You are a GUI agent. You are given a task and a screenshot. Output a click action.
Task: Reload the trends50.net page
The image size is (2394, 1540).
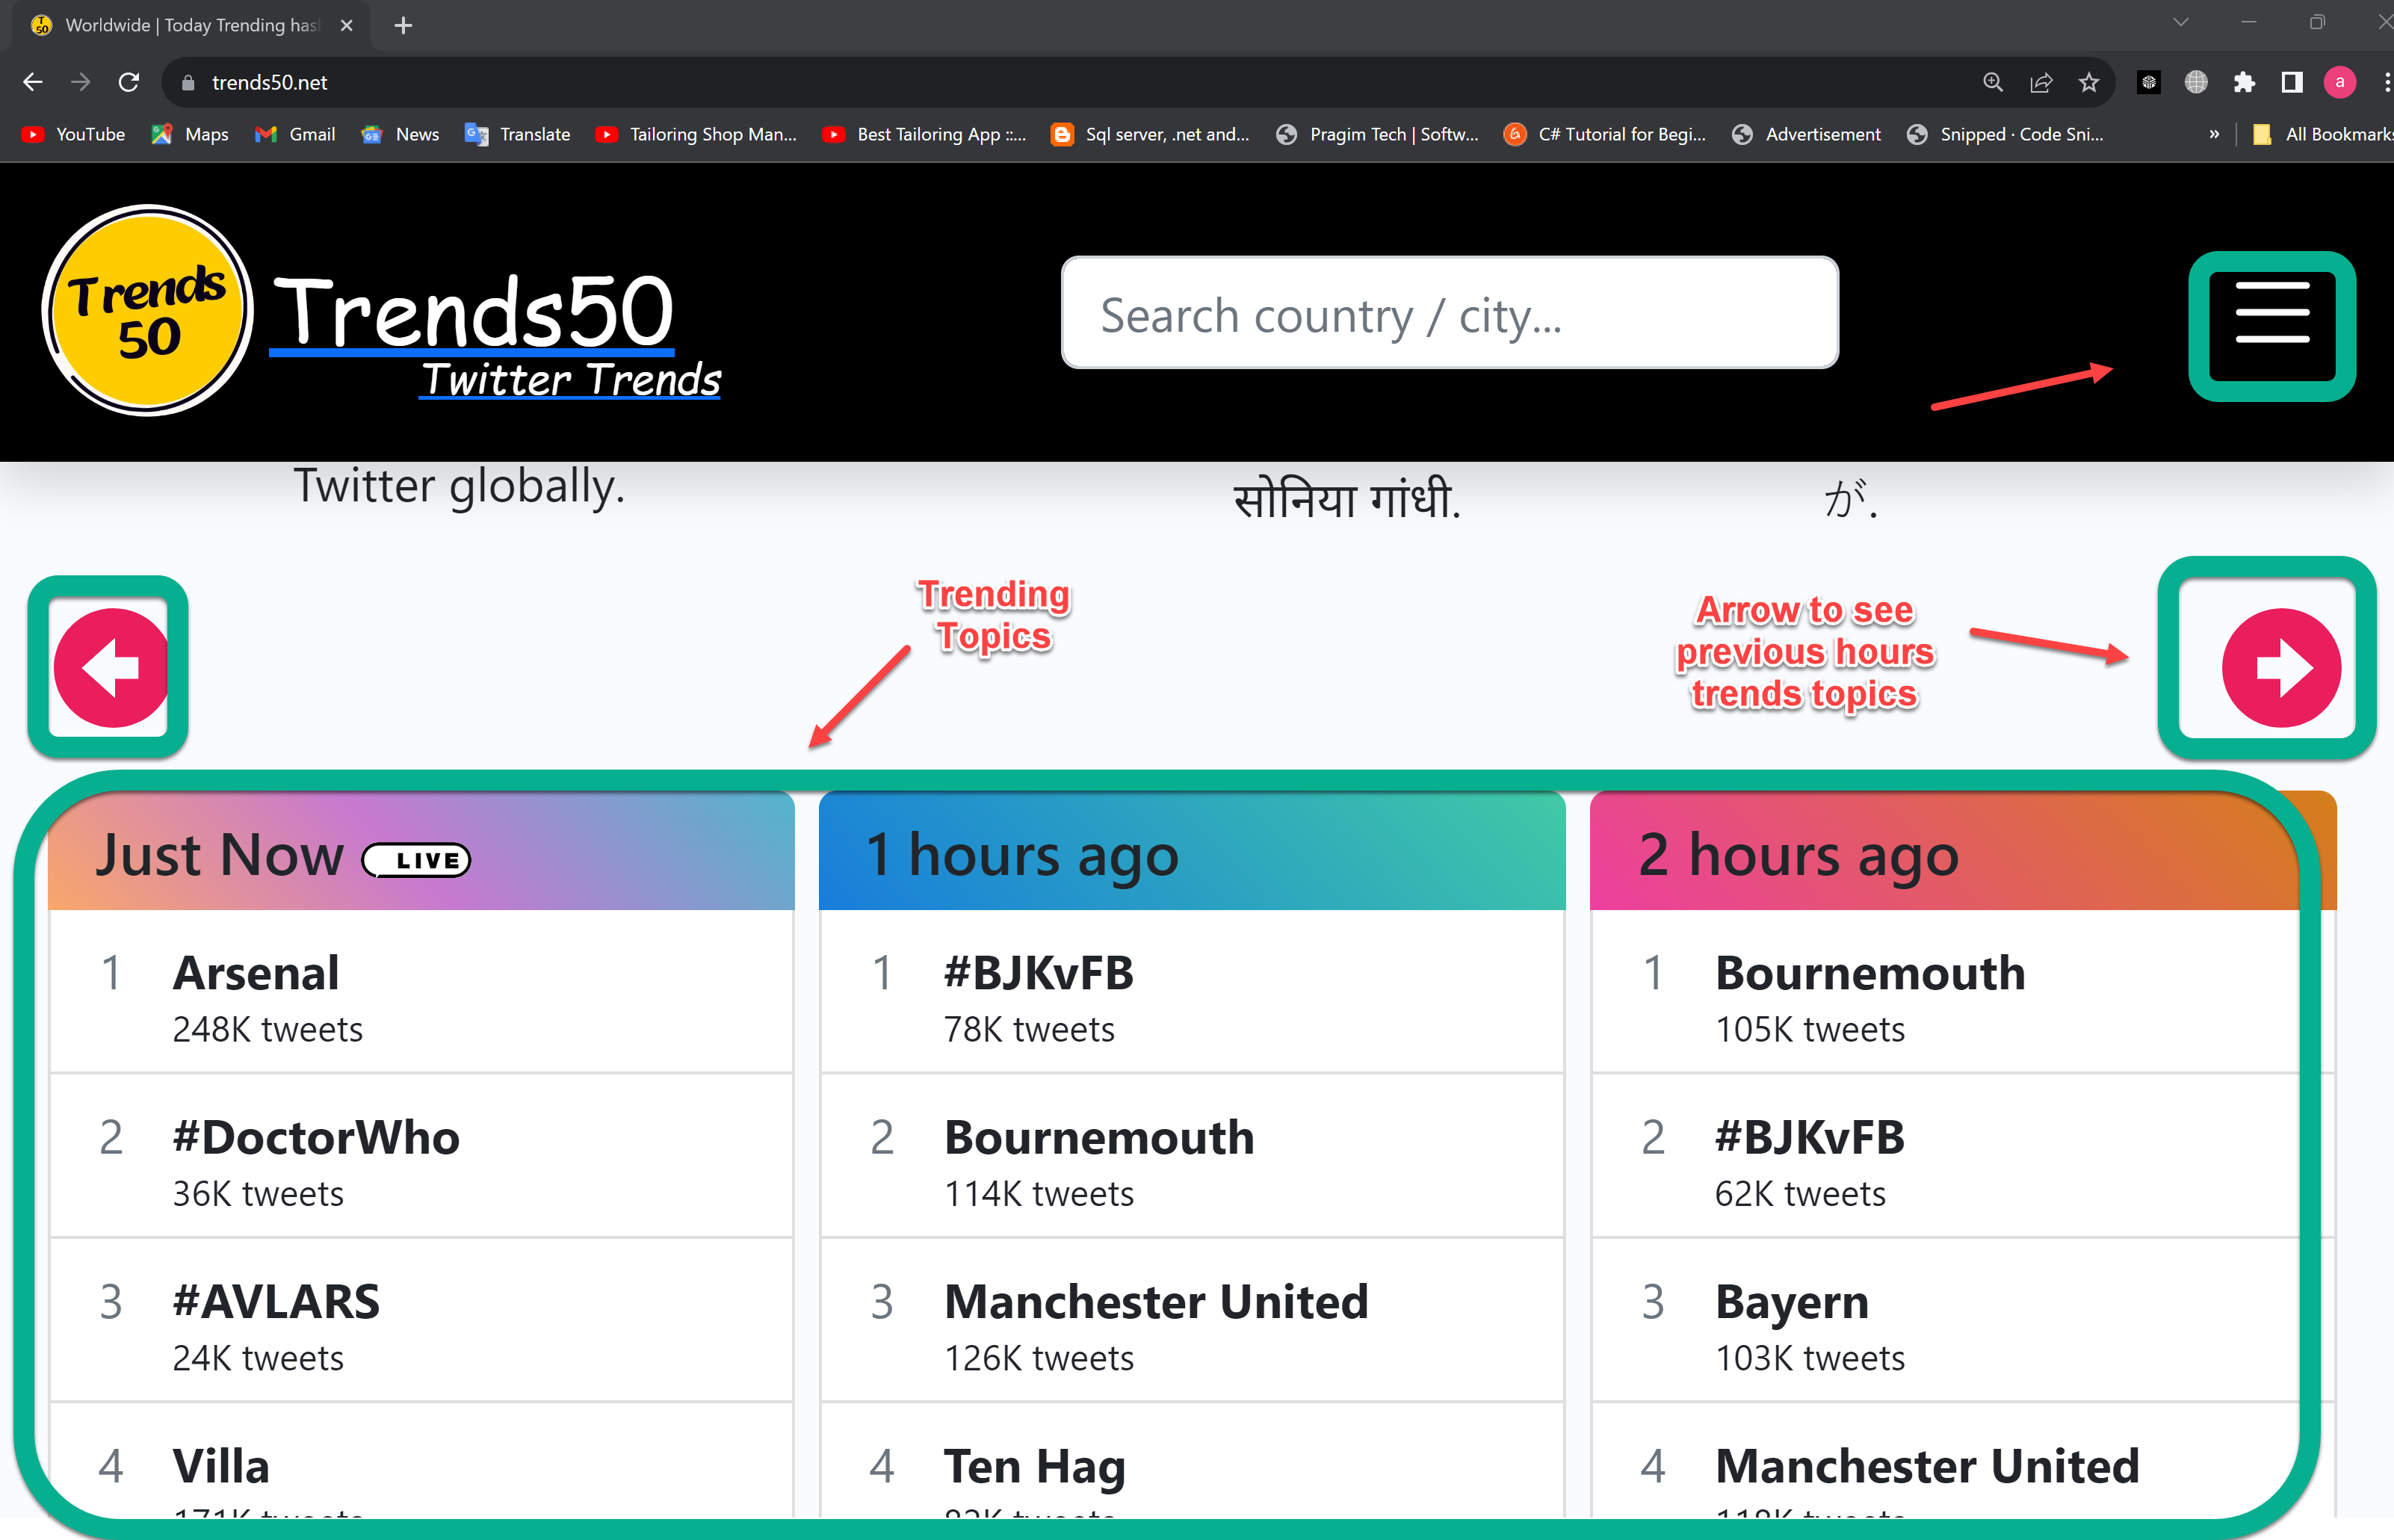(129, 82)
